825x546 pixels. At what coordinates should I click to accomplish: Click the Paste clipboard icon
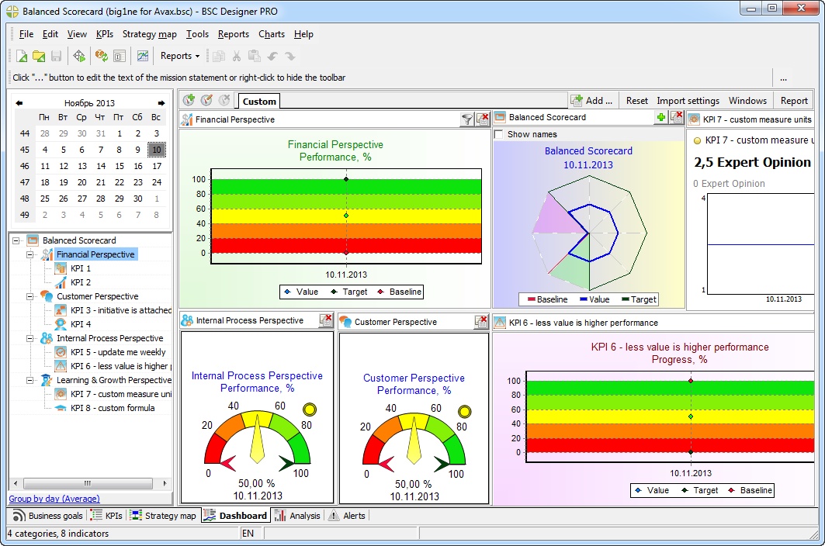(254, 56)
